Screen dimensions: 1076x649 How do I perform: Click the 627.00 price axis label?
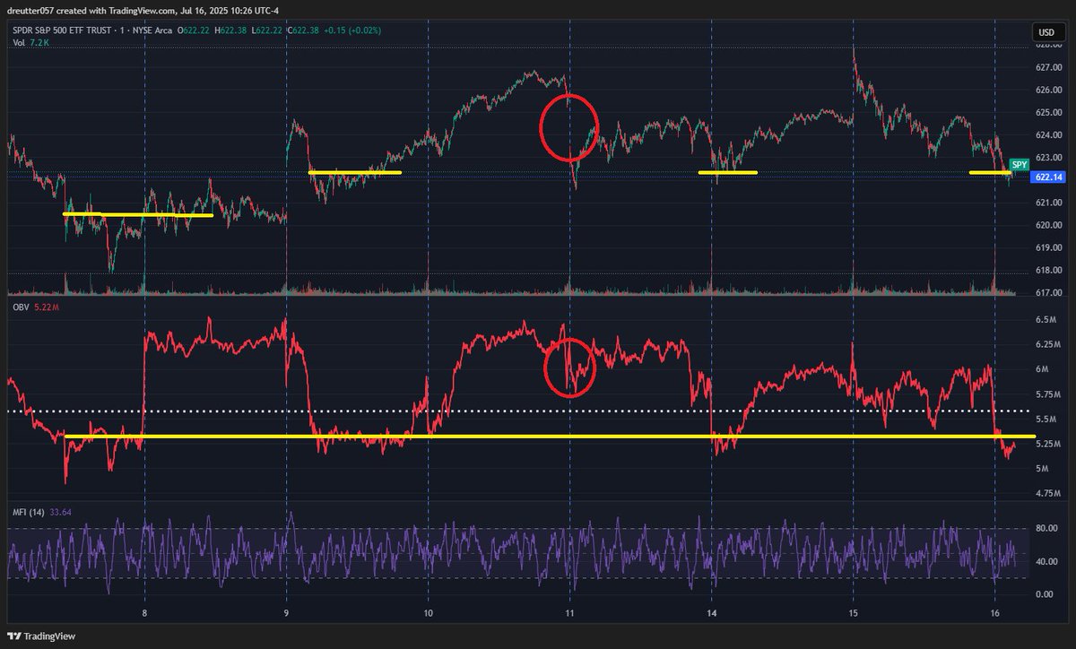1048,68
